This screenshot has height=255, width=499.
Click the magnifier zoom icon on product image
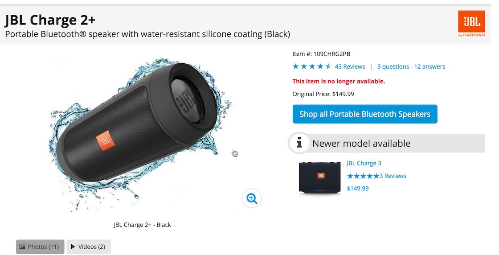252,198
